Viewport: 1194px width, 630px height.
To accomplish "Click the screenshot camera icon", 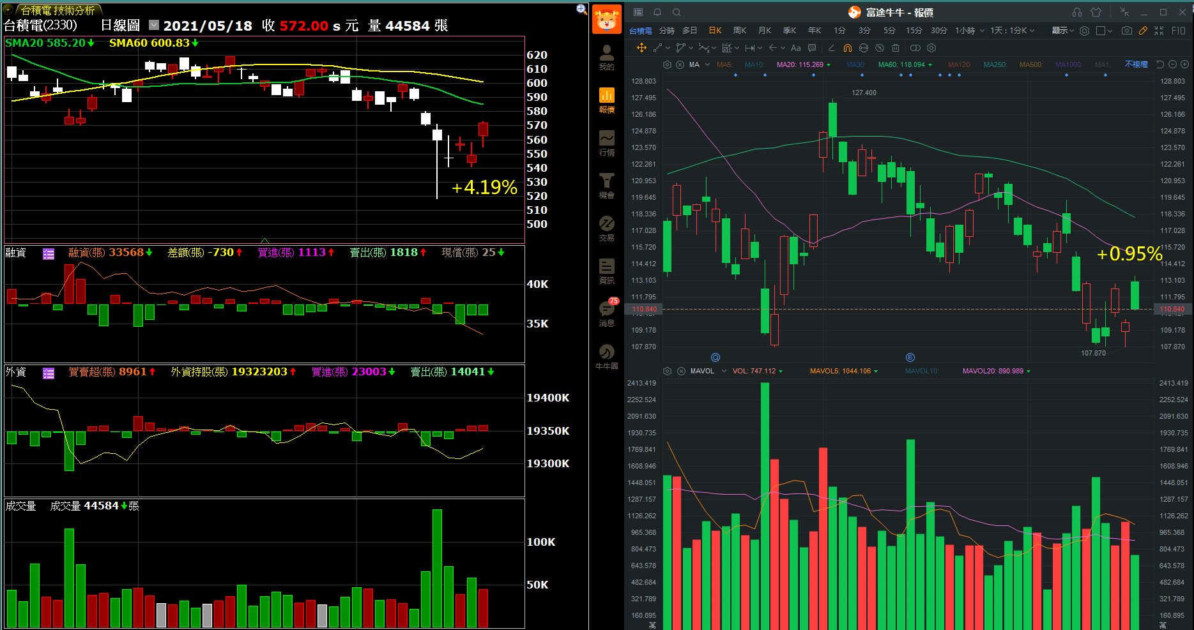I will click(x=1126, y=31).
